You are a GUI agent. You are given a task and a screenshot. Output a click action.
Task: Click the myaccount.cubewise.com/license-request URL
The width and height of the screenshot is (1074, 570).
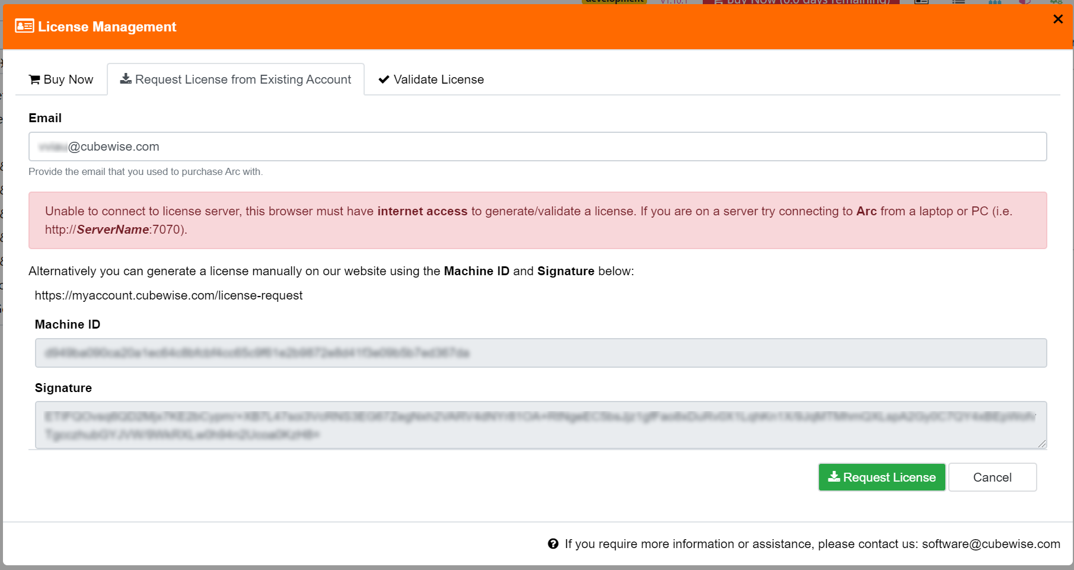(168, 295)
